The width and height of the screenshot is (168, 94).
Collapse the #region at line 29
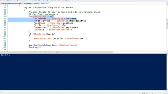[x=8, y=12]
